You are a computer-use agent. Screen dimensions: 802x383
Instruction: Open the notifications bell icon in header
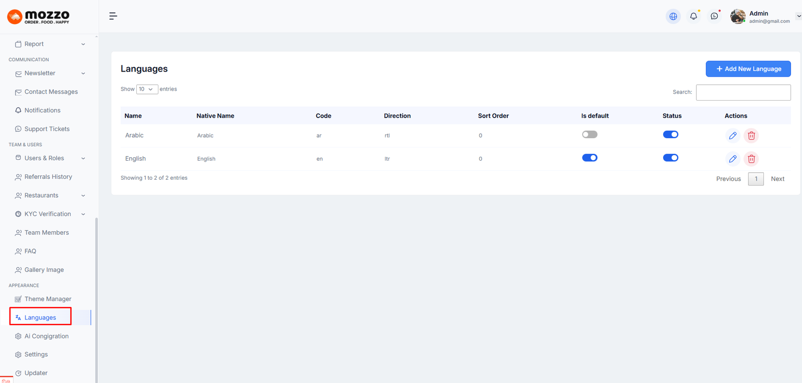coord(694,17)
